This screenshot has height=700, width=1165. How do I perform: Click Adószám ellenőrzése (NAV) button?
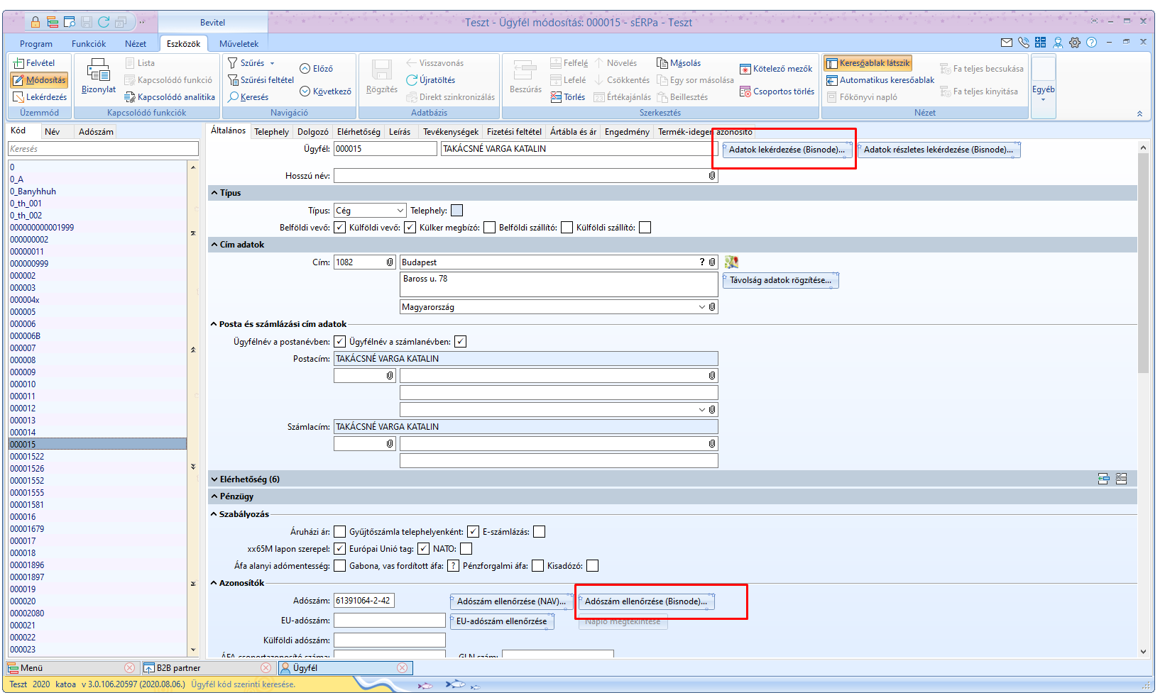(x=511, y=601)
